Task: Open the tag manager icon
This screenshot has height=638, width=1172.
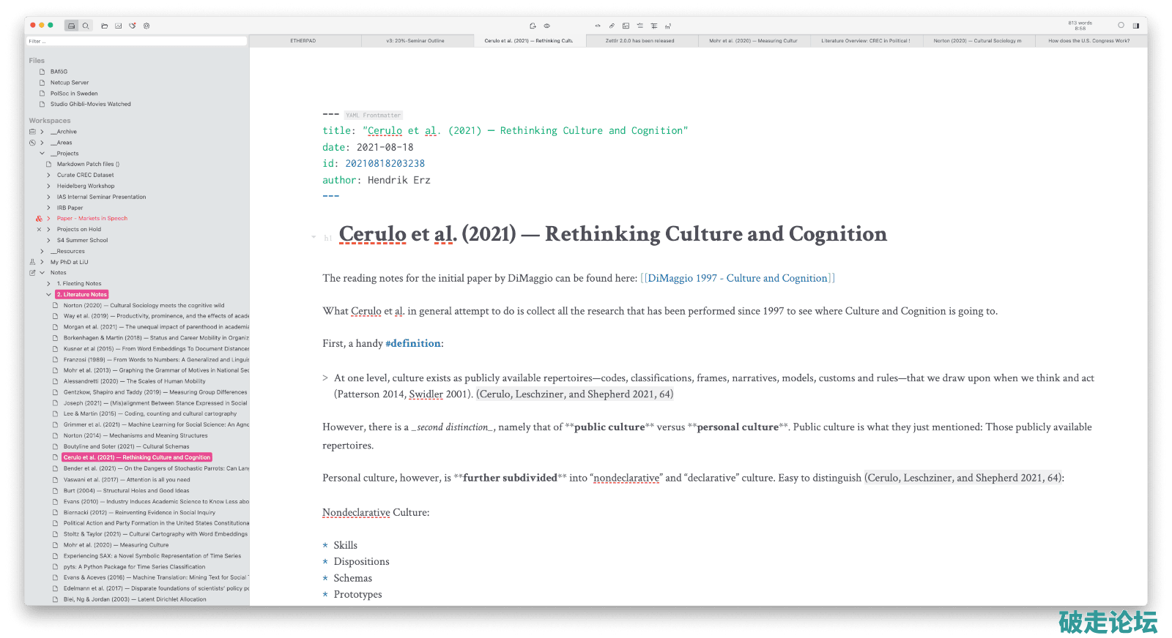Action: (x=133, y=26)
